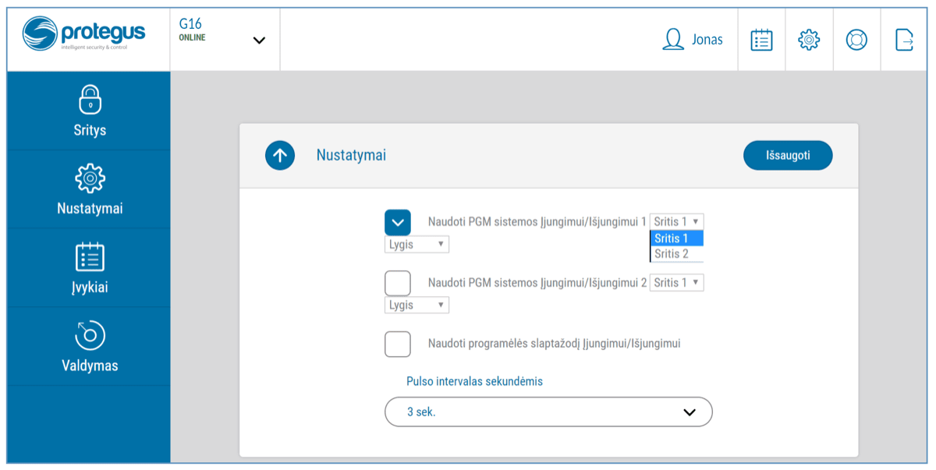Image resolution: width=936 pixels, height=470 pixels.
Task: Open the Lygis dropdown under PGM 1
Action: pyautogui.click(x=417, y=245)
